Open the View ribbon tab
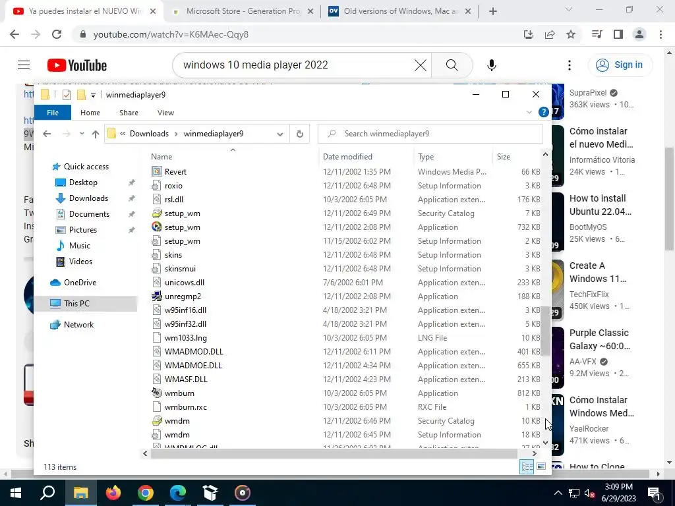This screenshot has width=675, height=506. [x=165, y=113]
